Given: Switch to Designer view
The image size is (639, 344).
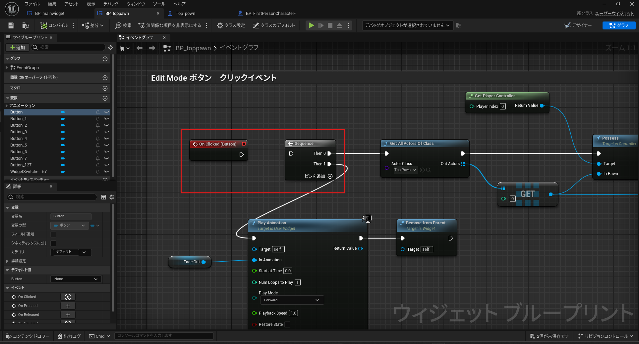Looking at the screenshot, I should 578,25.
